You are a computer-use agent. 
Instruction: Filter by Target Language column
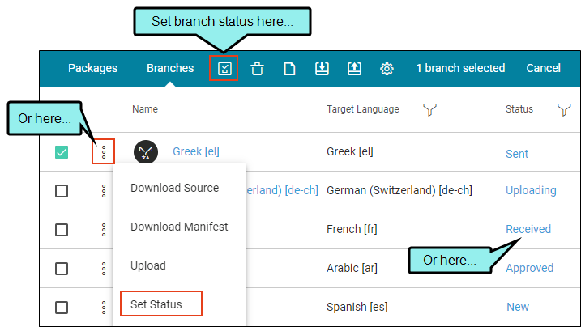(x=430, y=109)
